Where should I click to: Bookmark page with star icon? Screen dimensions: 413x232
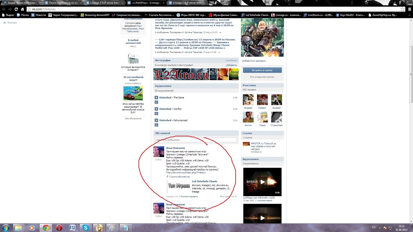[403, 9]
